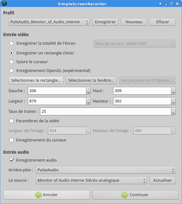This screenshot has width=182, height=204.
Task: Expand the La source audio dropdown
Action: (91, 180)
